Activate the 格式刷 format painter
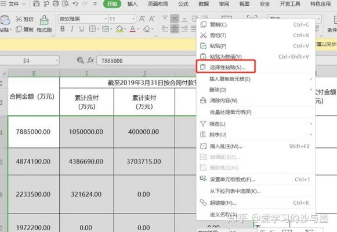This screenshot has width=337, height=232. 44,24
